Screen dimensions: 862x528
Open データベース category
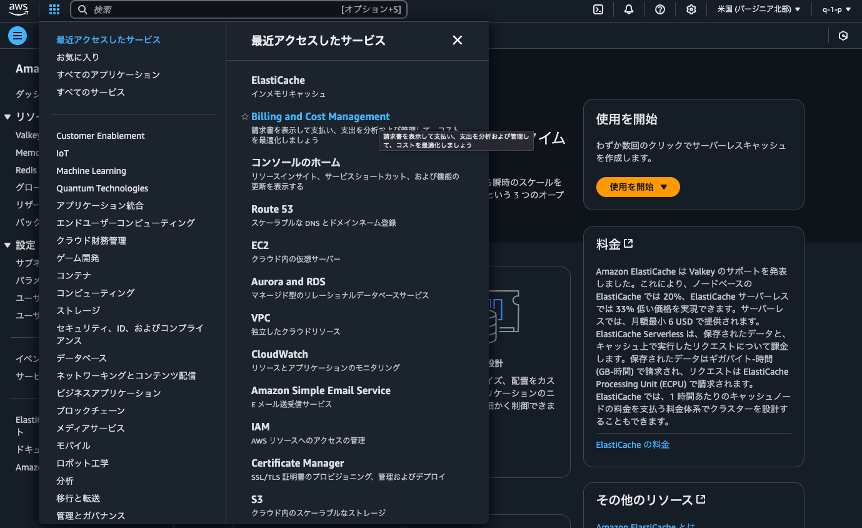point(81,358)
